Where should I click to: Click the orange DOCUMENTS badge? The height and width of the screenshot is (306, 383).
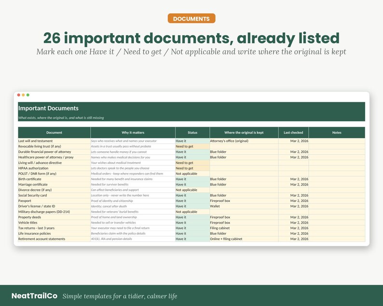coord(191,18)
